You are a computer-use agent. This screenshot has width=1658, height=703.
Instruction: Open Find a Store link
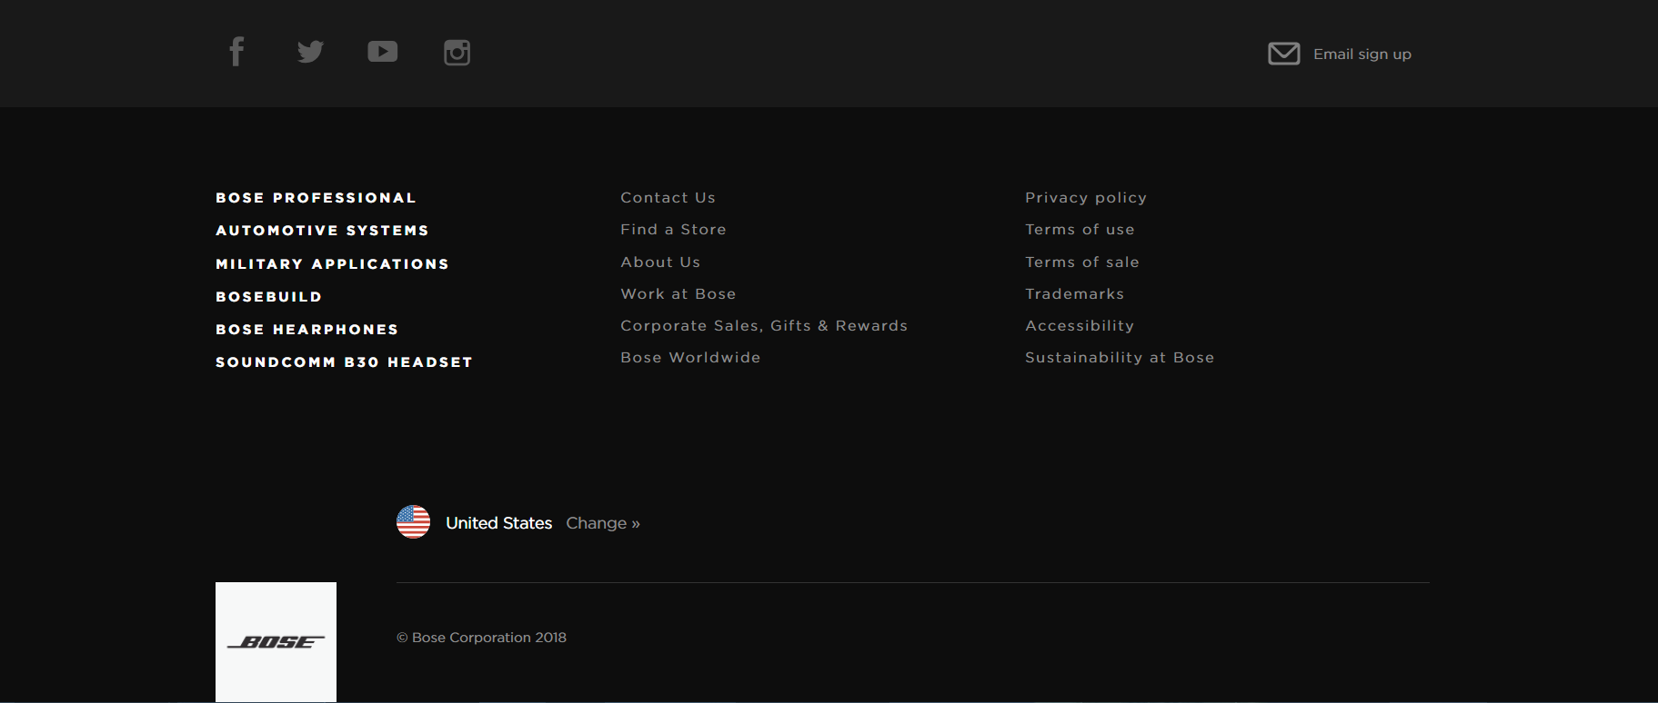(x=673, y=230)
